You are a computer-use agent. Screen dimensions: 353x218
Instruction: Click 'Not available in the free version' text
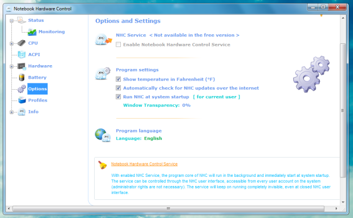[194, 35]
